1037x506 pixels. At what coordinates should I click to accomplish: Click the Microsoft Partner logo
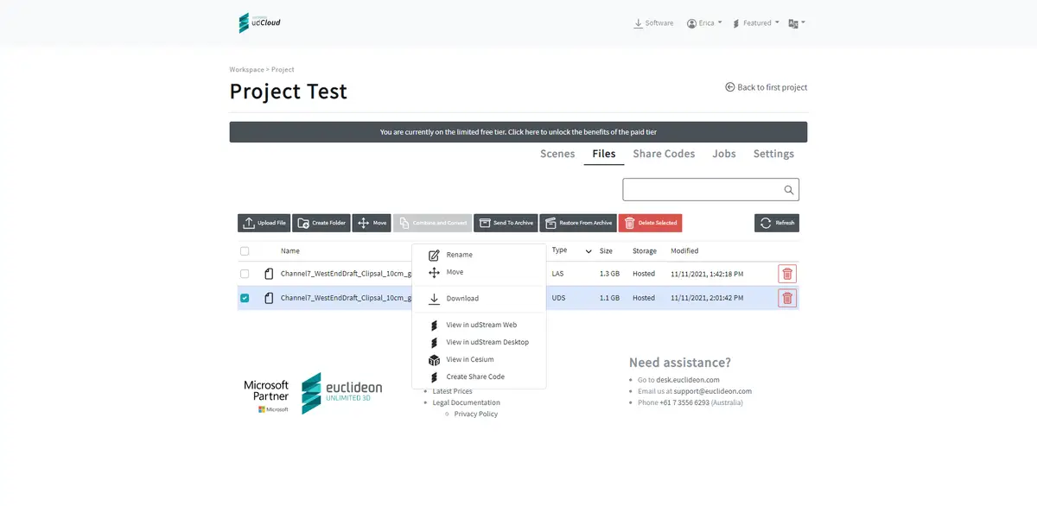(x=266, y=395)
